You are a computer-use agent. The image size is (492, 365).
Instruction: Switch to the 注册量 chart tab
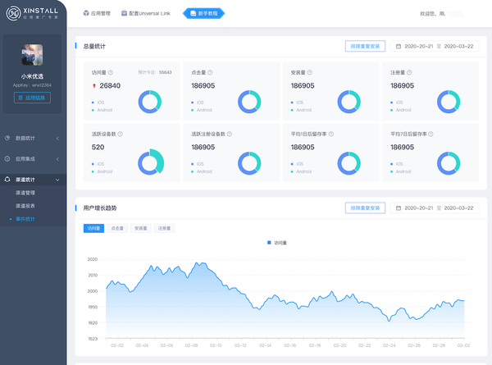[x=164, y=228]
